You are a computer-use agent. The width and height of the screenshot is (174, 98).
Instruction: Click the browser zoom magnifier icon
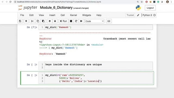coord(138,2)
